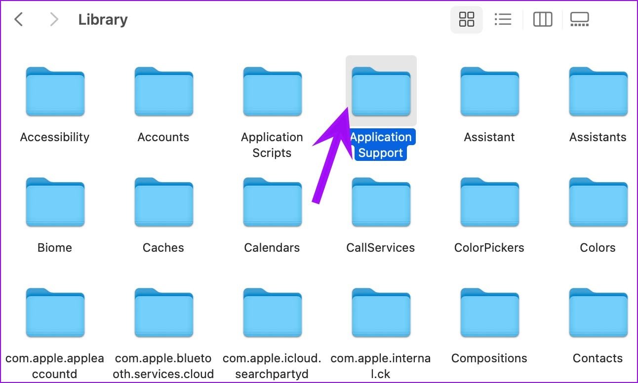The image size is (638, 383).
Task: Select the CallServices folder icon
Action: tap(381, 202)
